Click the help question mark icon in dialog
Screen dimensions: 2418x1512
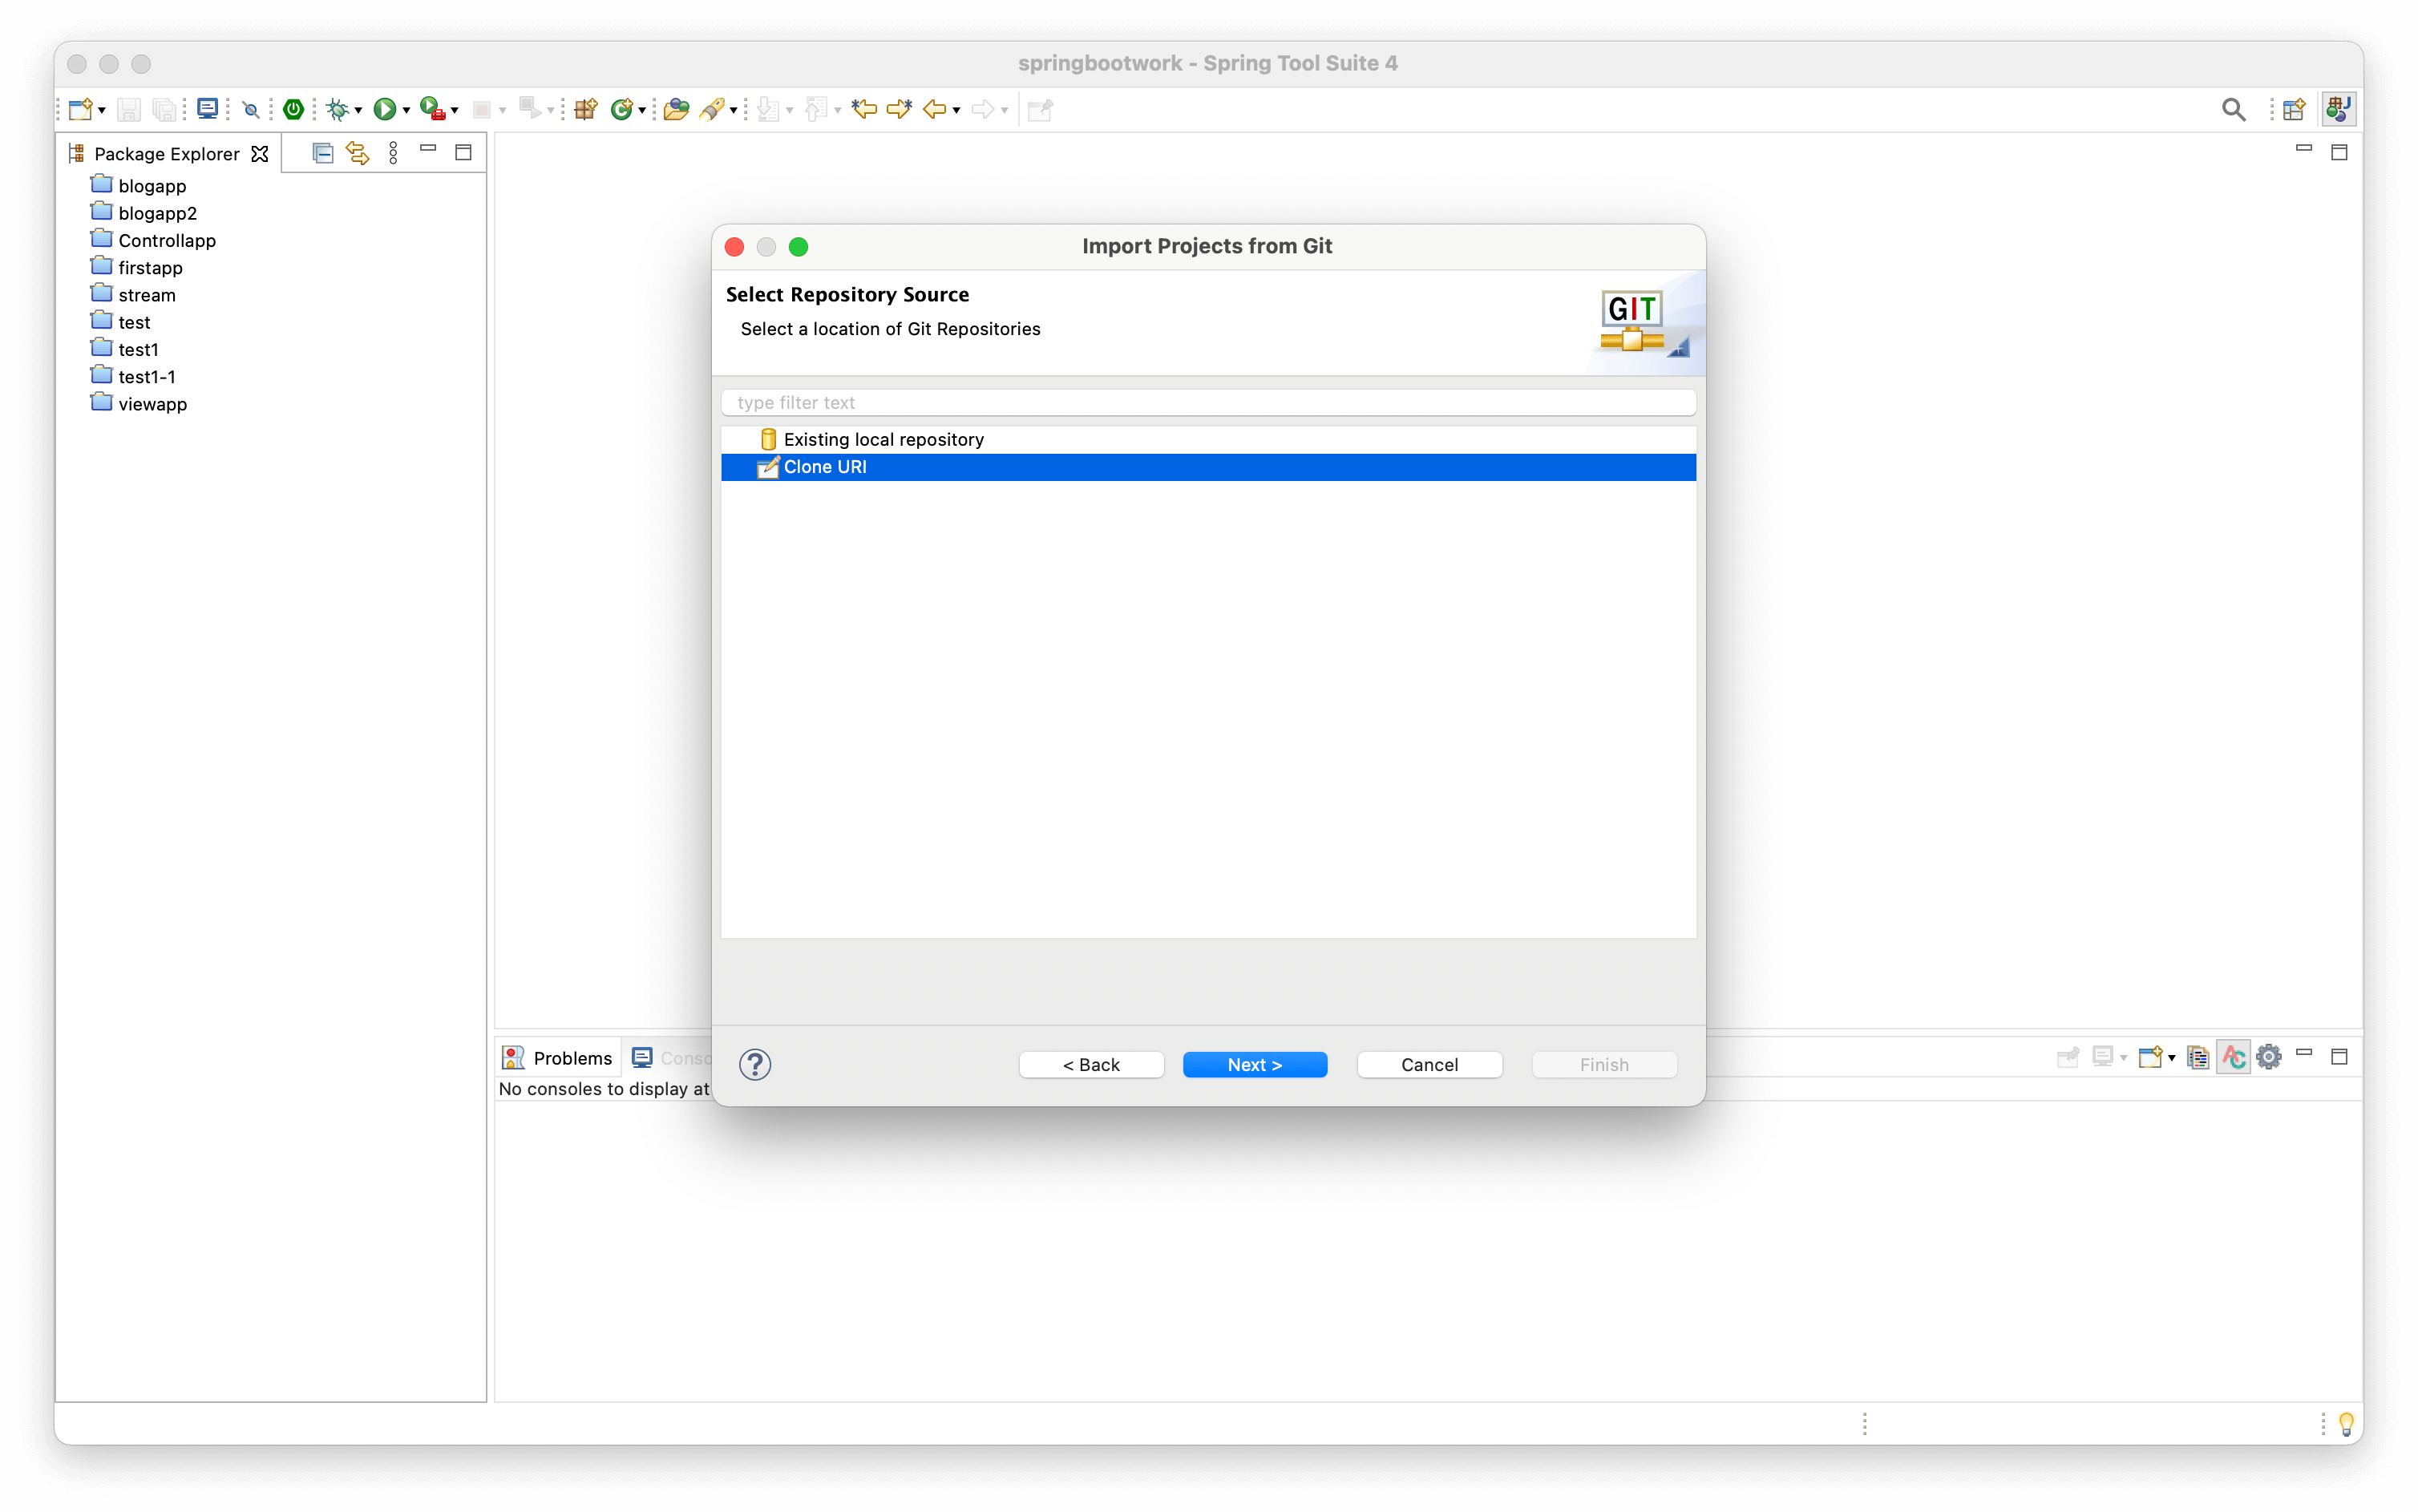[x=755, y=1064]
